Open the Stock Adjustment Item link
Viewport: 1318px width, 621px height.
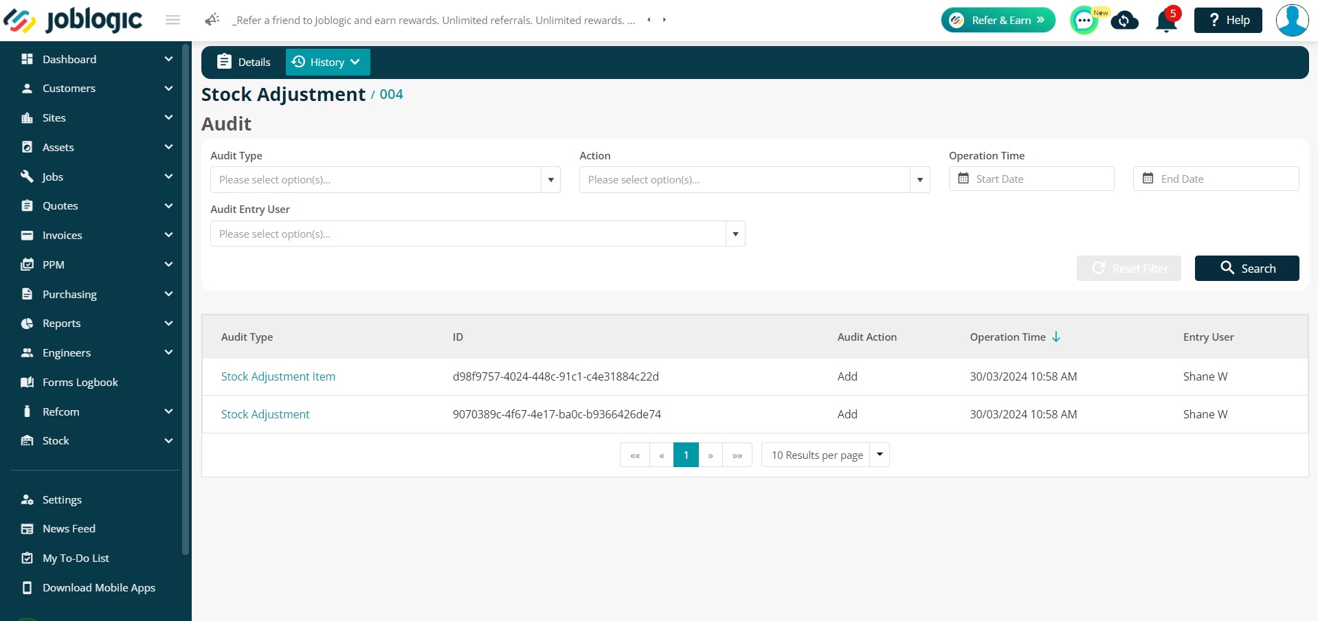(278, 376)
